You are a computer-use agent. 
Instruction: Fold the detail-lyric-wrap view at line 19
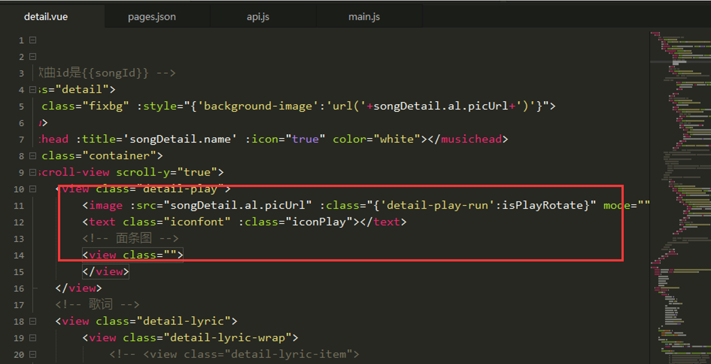33,338
